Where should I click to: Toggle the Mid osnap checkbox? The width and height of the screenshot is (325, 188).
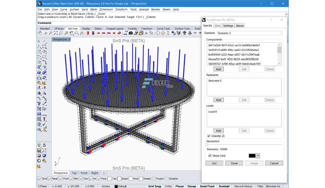click(72, 179)
